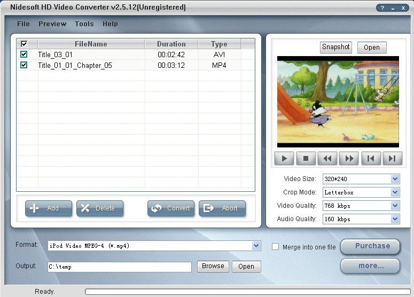Click the Ready. status text
This screenshot has height=297, width=414.
click(45, 292)
